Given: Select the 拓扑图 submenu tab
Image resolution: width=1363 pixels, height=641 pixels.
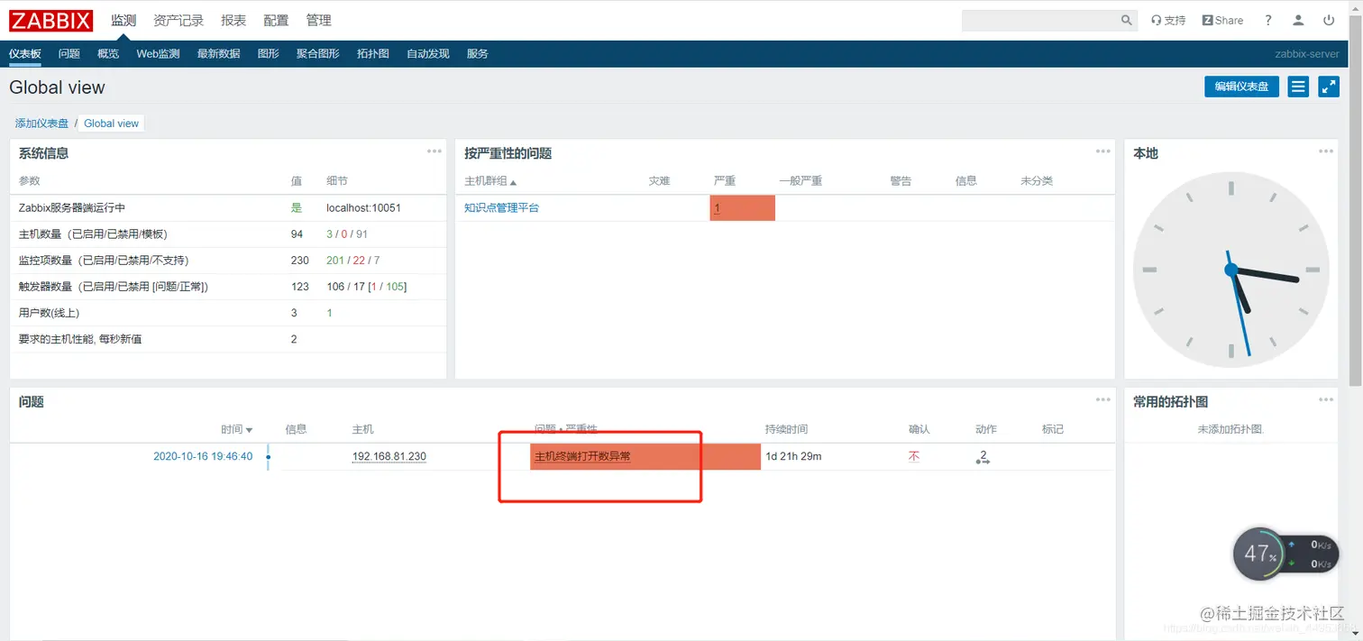Looking at the screenshot, I should tap(373, 54).
